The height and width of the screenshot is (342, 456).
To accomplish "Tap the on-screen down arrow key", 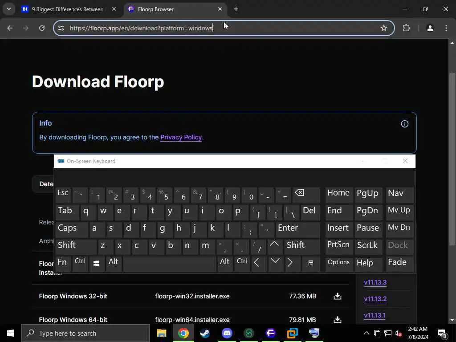I will [275, 264].
